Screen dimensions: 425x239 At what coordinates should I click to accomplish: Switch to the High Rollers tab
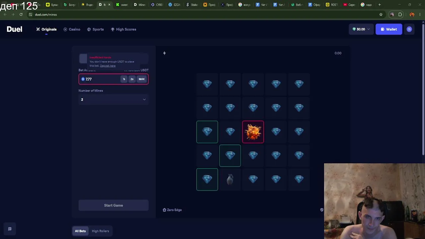point(100,231)
